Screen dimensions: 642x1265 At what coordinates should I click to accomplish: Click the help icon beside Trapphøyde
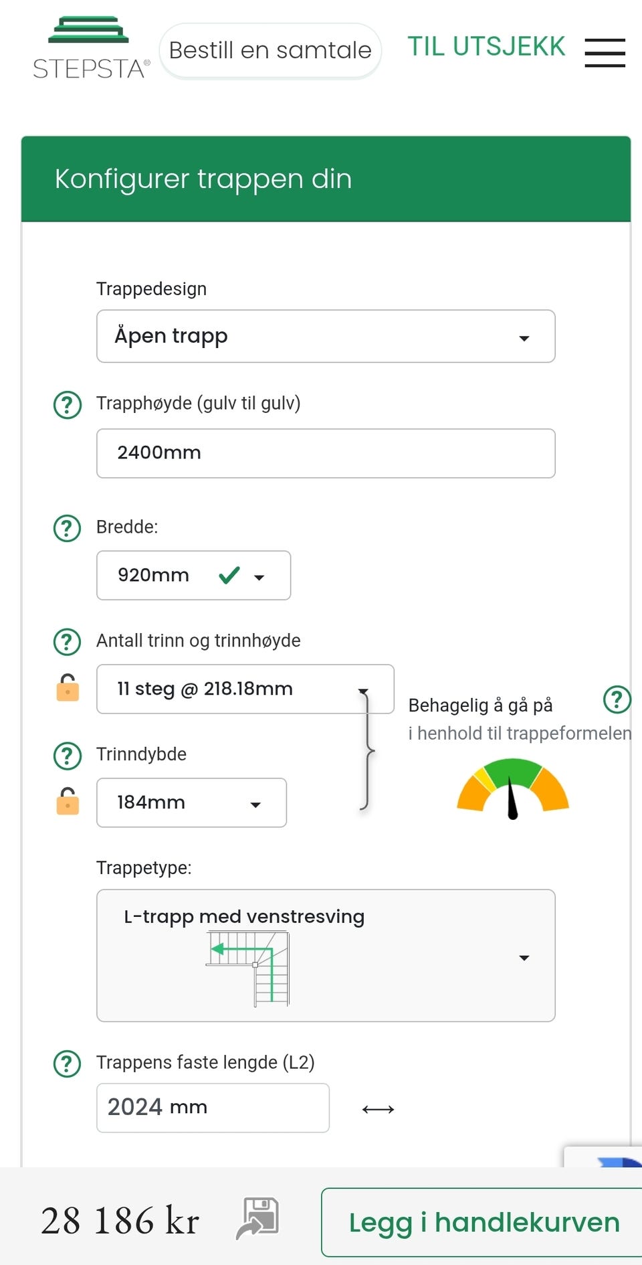pyautogui.click(x=67, y=405)
